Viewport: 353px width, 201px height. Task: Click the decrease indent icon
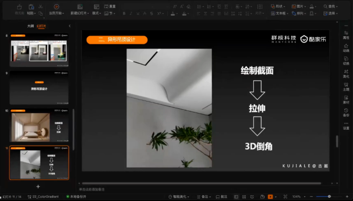point(219,6)
